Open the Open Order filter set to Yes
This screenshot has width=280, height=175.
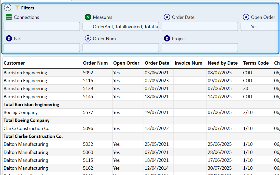[260, 26]
